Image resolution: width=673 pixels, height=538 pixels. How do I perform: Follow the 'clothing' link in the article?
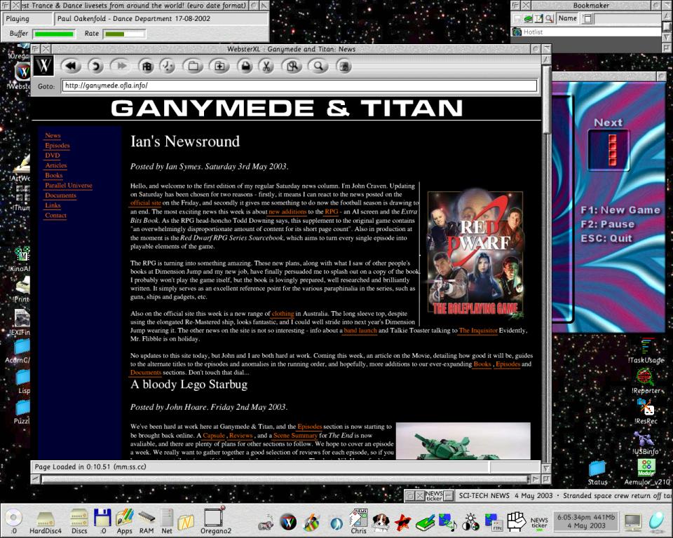pyautogui.click(x=283, y=314)
